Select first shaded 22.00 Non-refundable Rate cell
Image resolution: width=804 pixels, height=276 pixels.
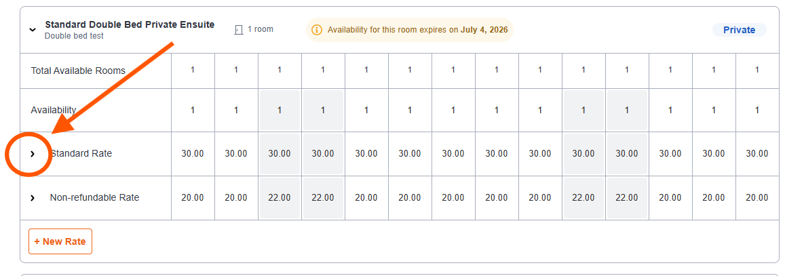pos(280,197)
